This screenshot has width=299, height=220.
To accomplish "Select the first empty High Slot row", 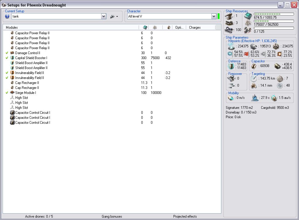I will [x=112, y=98].
